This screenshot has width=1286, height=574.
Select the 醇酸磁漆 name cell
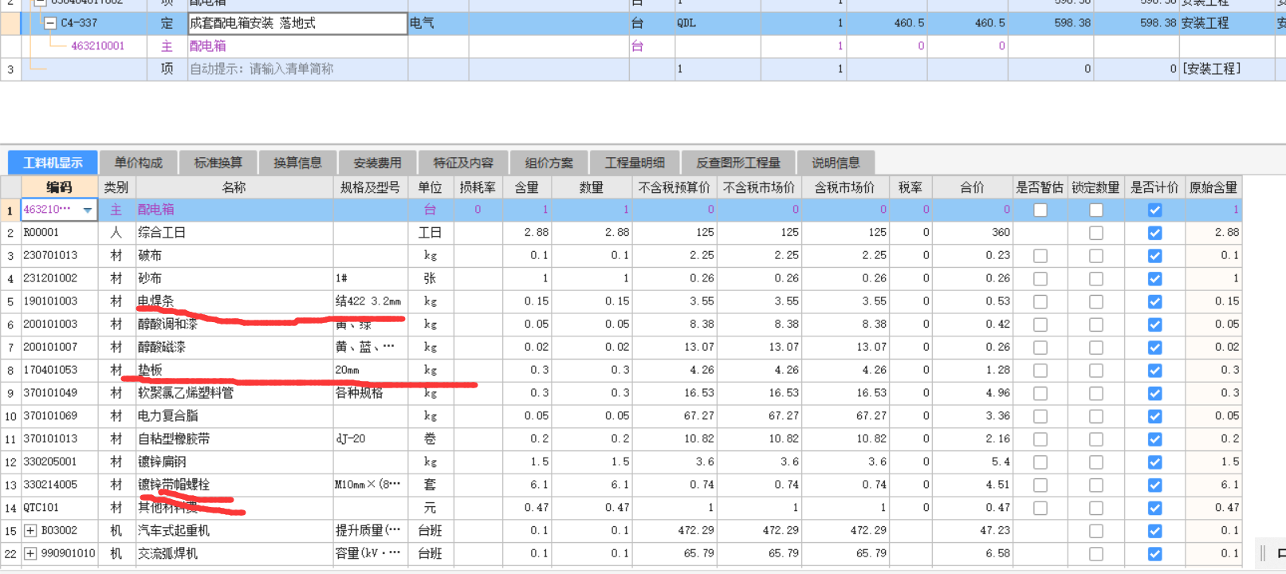point(234,347)
